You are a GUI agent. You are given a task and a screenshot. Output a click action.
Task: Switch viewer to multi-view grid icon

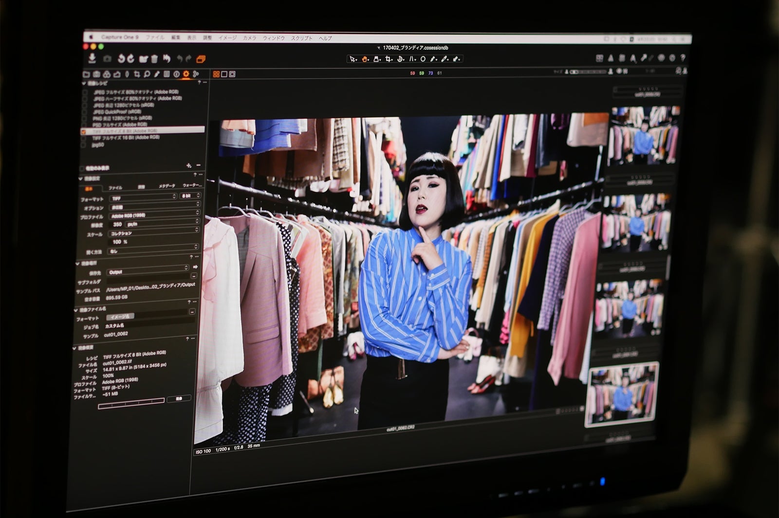pyautogui.click(x=216, y=74)
